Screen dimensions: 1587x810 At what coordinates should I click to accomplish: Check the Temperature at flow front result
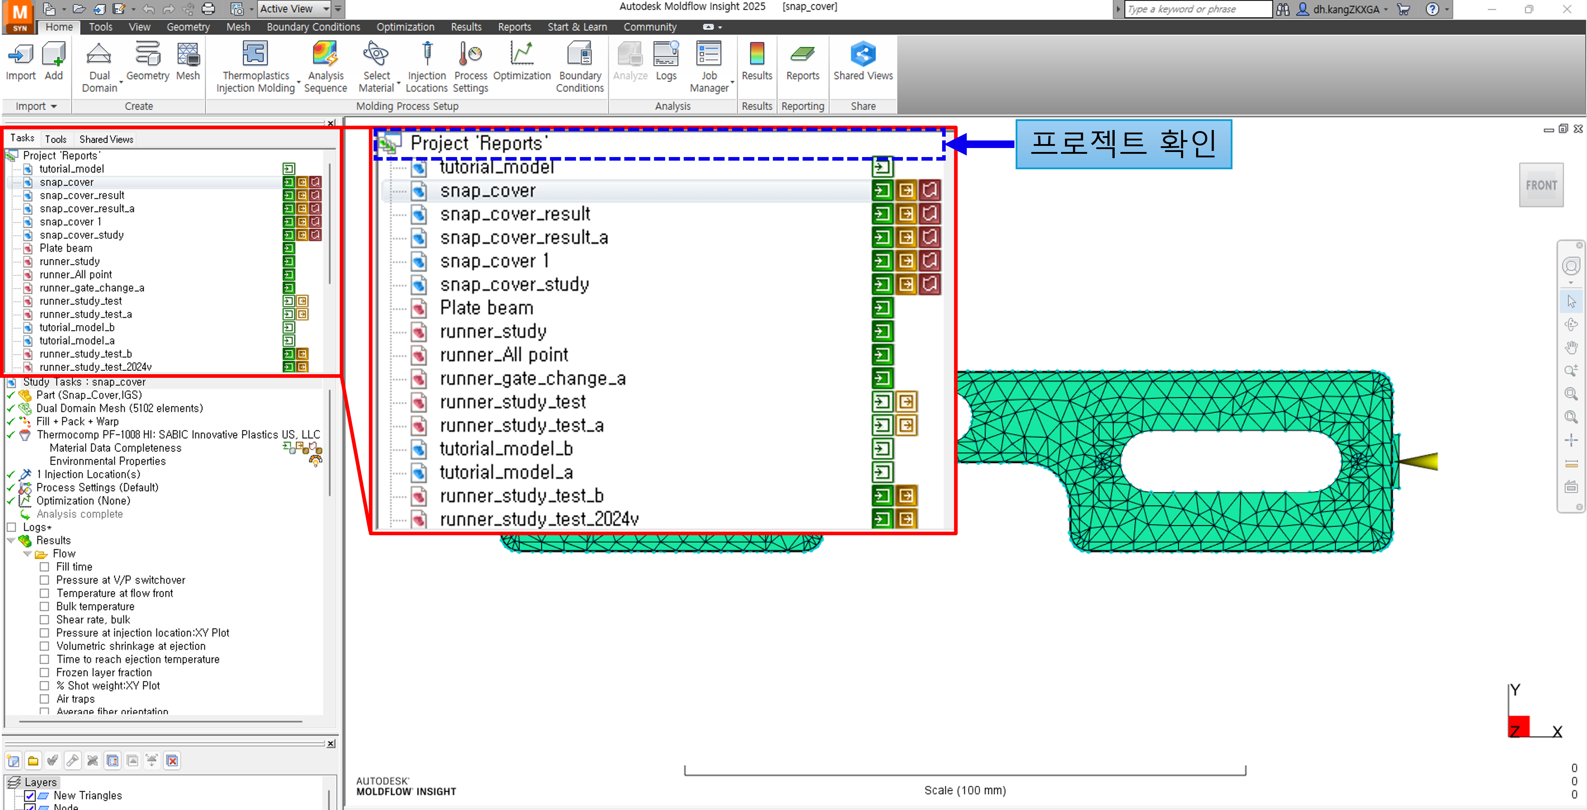pos(44,593)
